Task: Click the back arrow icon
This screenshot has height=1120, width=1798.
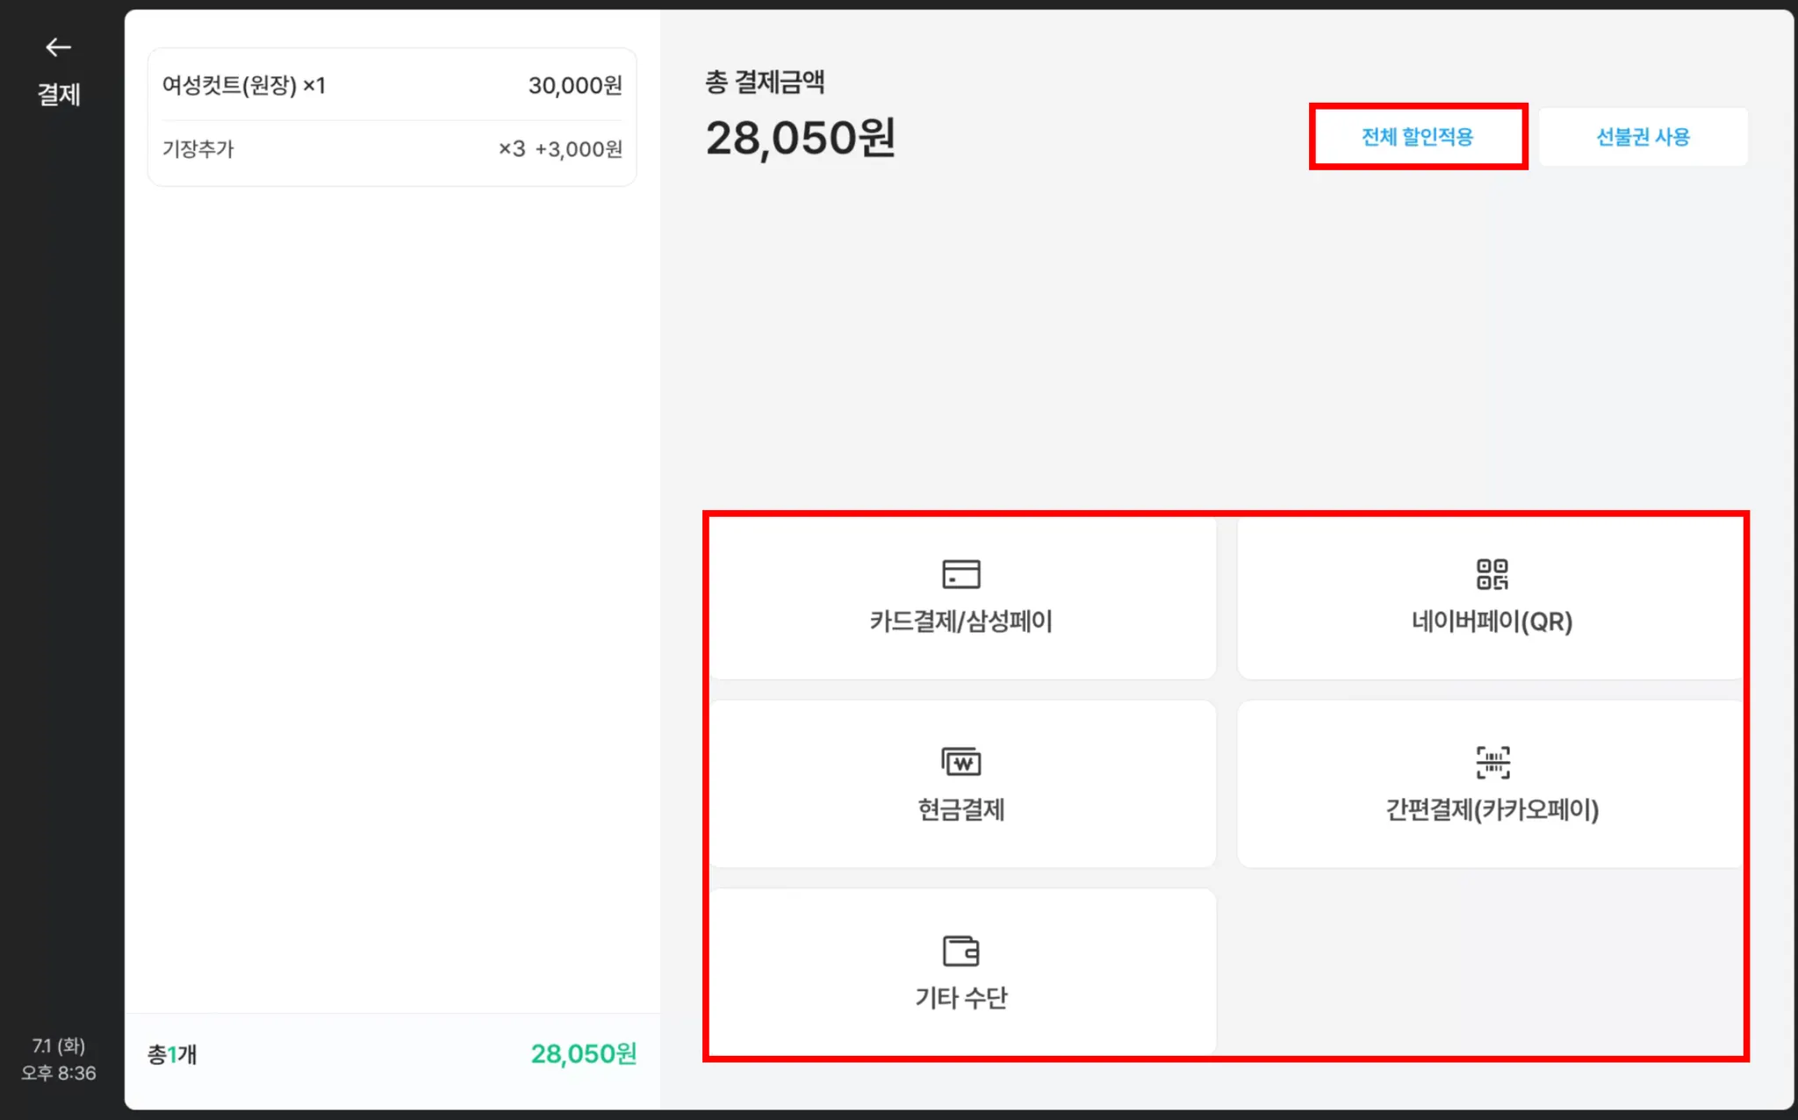Action: pos(58,47)
